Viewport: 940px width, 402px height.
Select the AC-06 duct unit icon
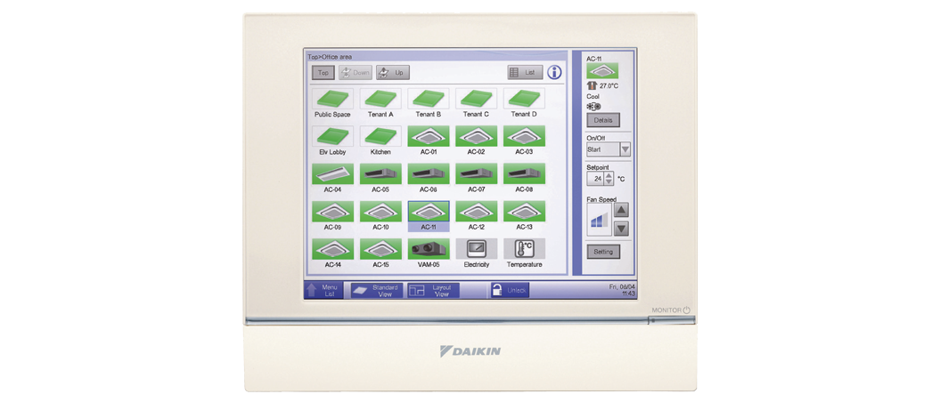429,174
